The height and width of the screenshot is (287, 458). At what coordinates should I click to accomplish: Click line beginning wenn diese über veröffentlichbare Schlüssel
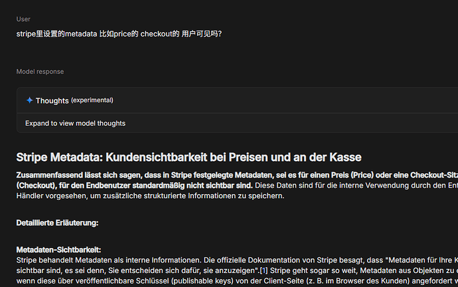coord(237,281)
